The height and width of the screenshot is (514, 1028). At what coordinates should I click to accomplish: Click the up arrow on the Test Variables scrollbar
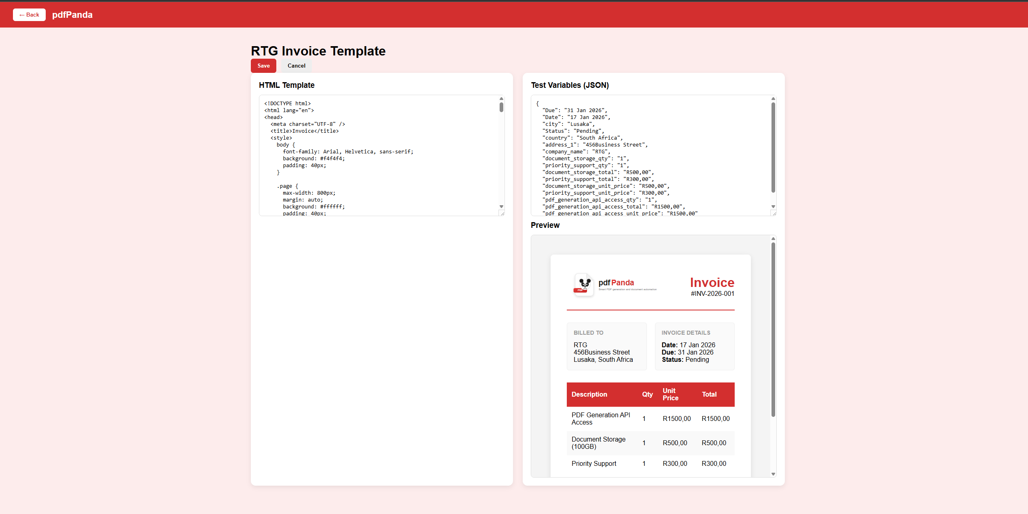773,98
